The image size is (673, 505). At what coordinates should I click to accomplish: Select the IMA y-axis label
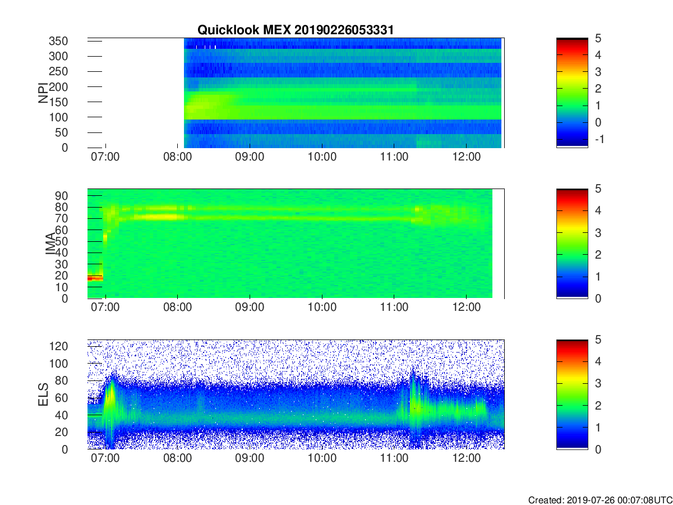click(x=50, y=244)
